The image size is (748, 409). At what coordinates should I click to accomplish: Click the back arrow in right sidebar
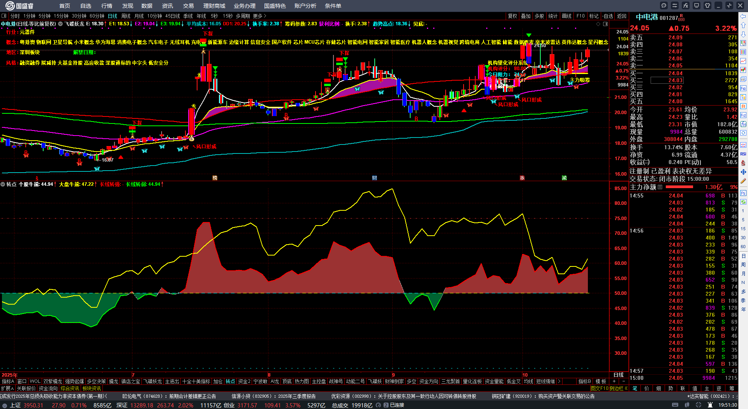pos(743,16)
